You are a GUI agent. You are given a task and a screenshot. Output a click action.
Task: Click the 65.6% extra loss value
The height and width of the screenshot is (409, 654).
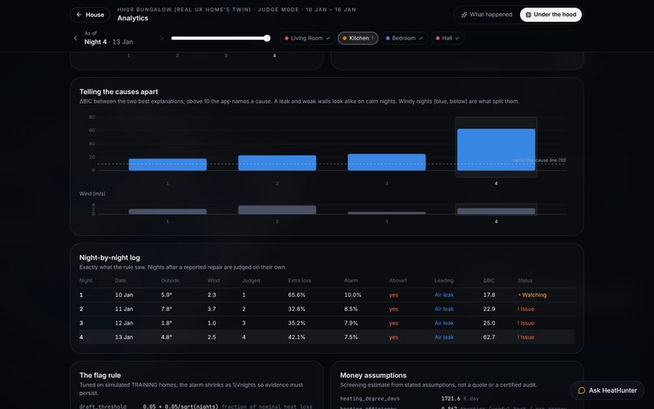pos(296,295)
